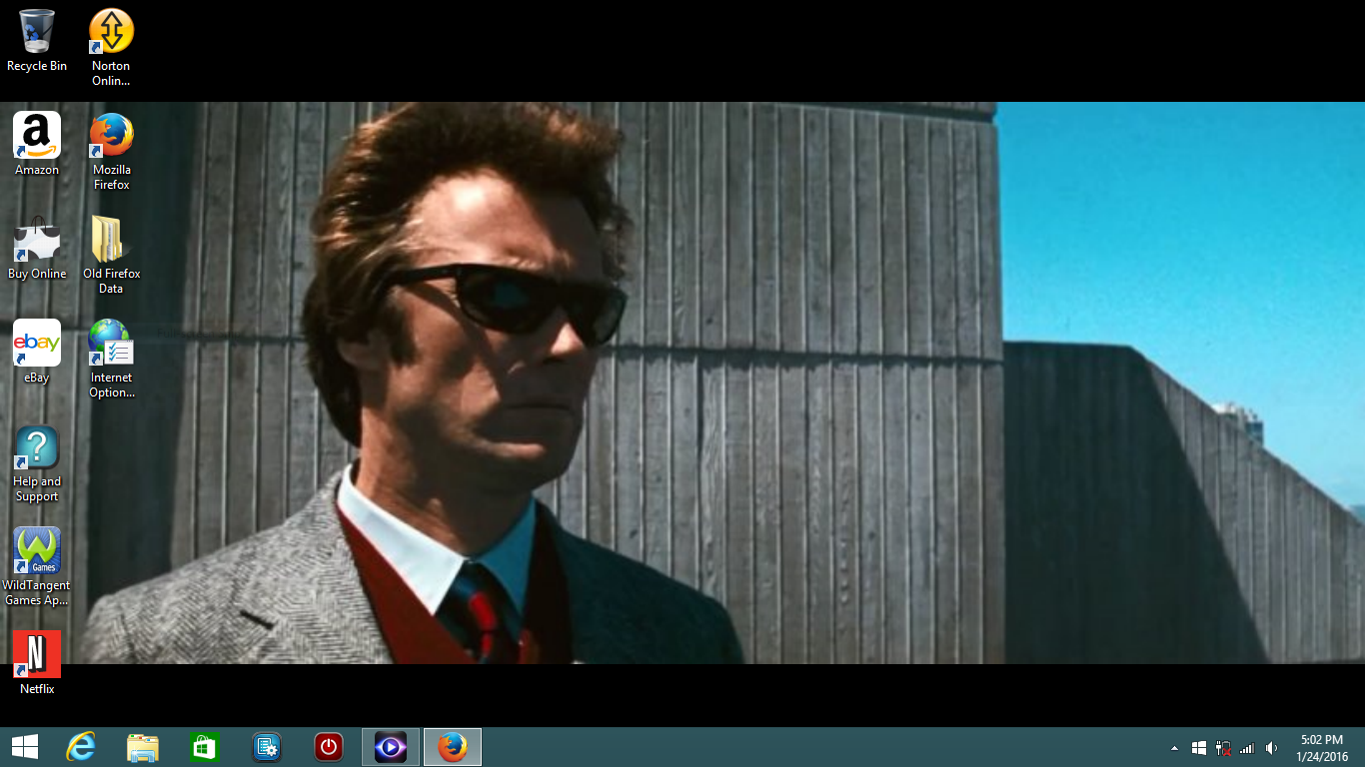
Task: Click the red power button taskbar icon
Action: 329,747
